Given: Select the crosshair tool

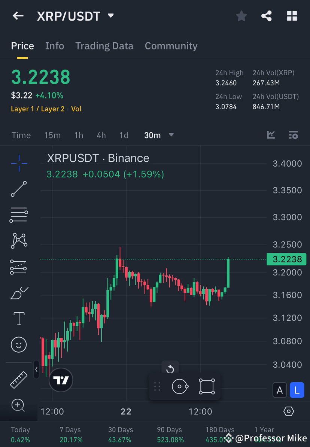Looking at the screenshot, I should 19,163.
